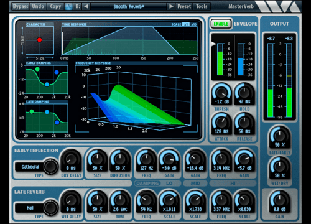Screen dimensions: 311x224
Task: Click the late damping LO FREQ knob
Action: [x=146, y=200]
